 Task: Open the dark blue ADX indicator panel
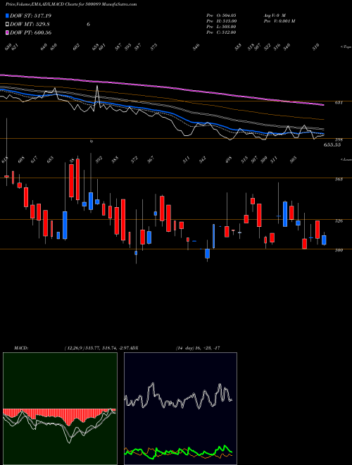click(180, 409)
